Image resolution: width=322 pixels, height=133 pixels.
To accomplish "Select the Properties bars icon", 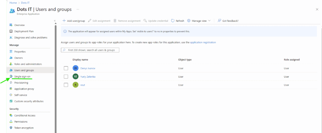I will click(x=11, y=51).
